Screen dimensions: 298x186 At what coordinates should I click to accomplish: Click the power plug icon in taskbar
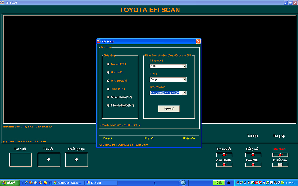[229, 183]
